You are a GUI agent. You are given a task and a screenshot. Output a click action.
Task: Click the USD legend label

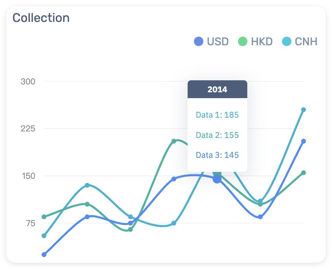click(x=218, y=42)
